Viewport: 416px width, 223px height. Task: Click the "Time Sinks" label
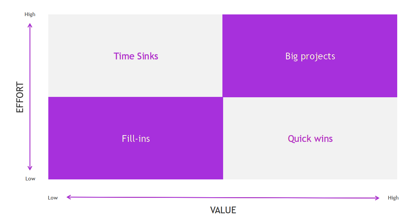[136, 56]
